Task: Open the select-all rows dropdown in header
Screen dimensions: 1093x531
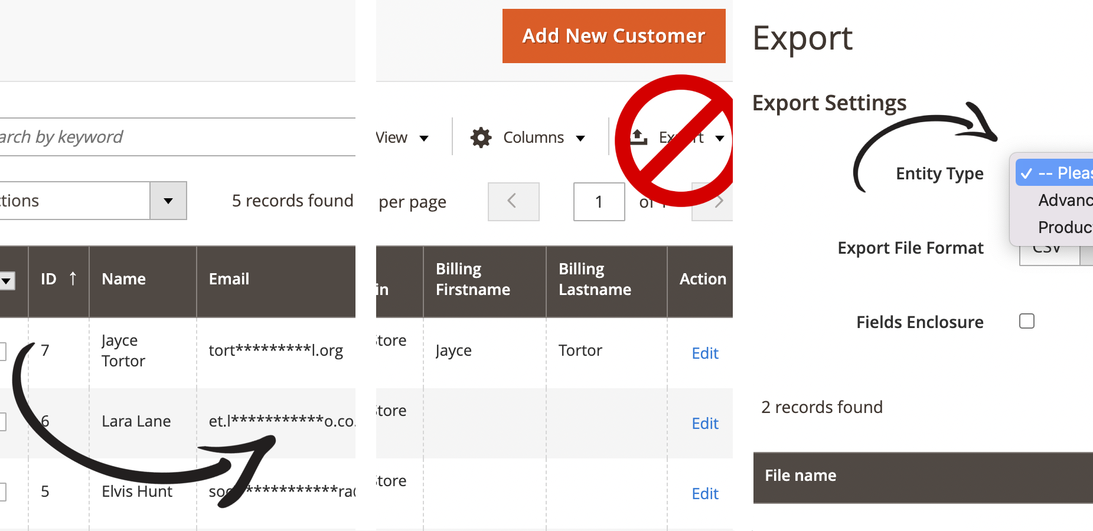Action: pyautogui.click(x=7, y=280)
